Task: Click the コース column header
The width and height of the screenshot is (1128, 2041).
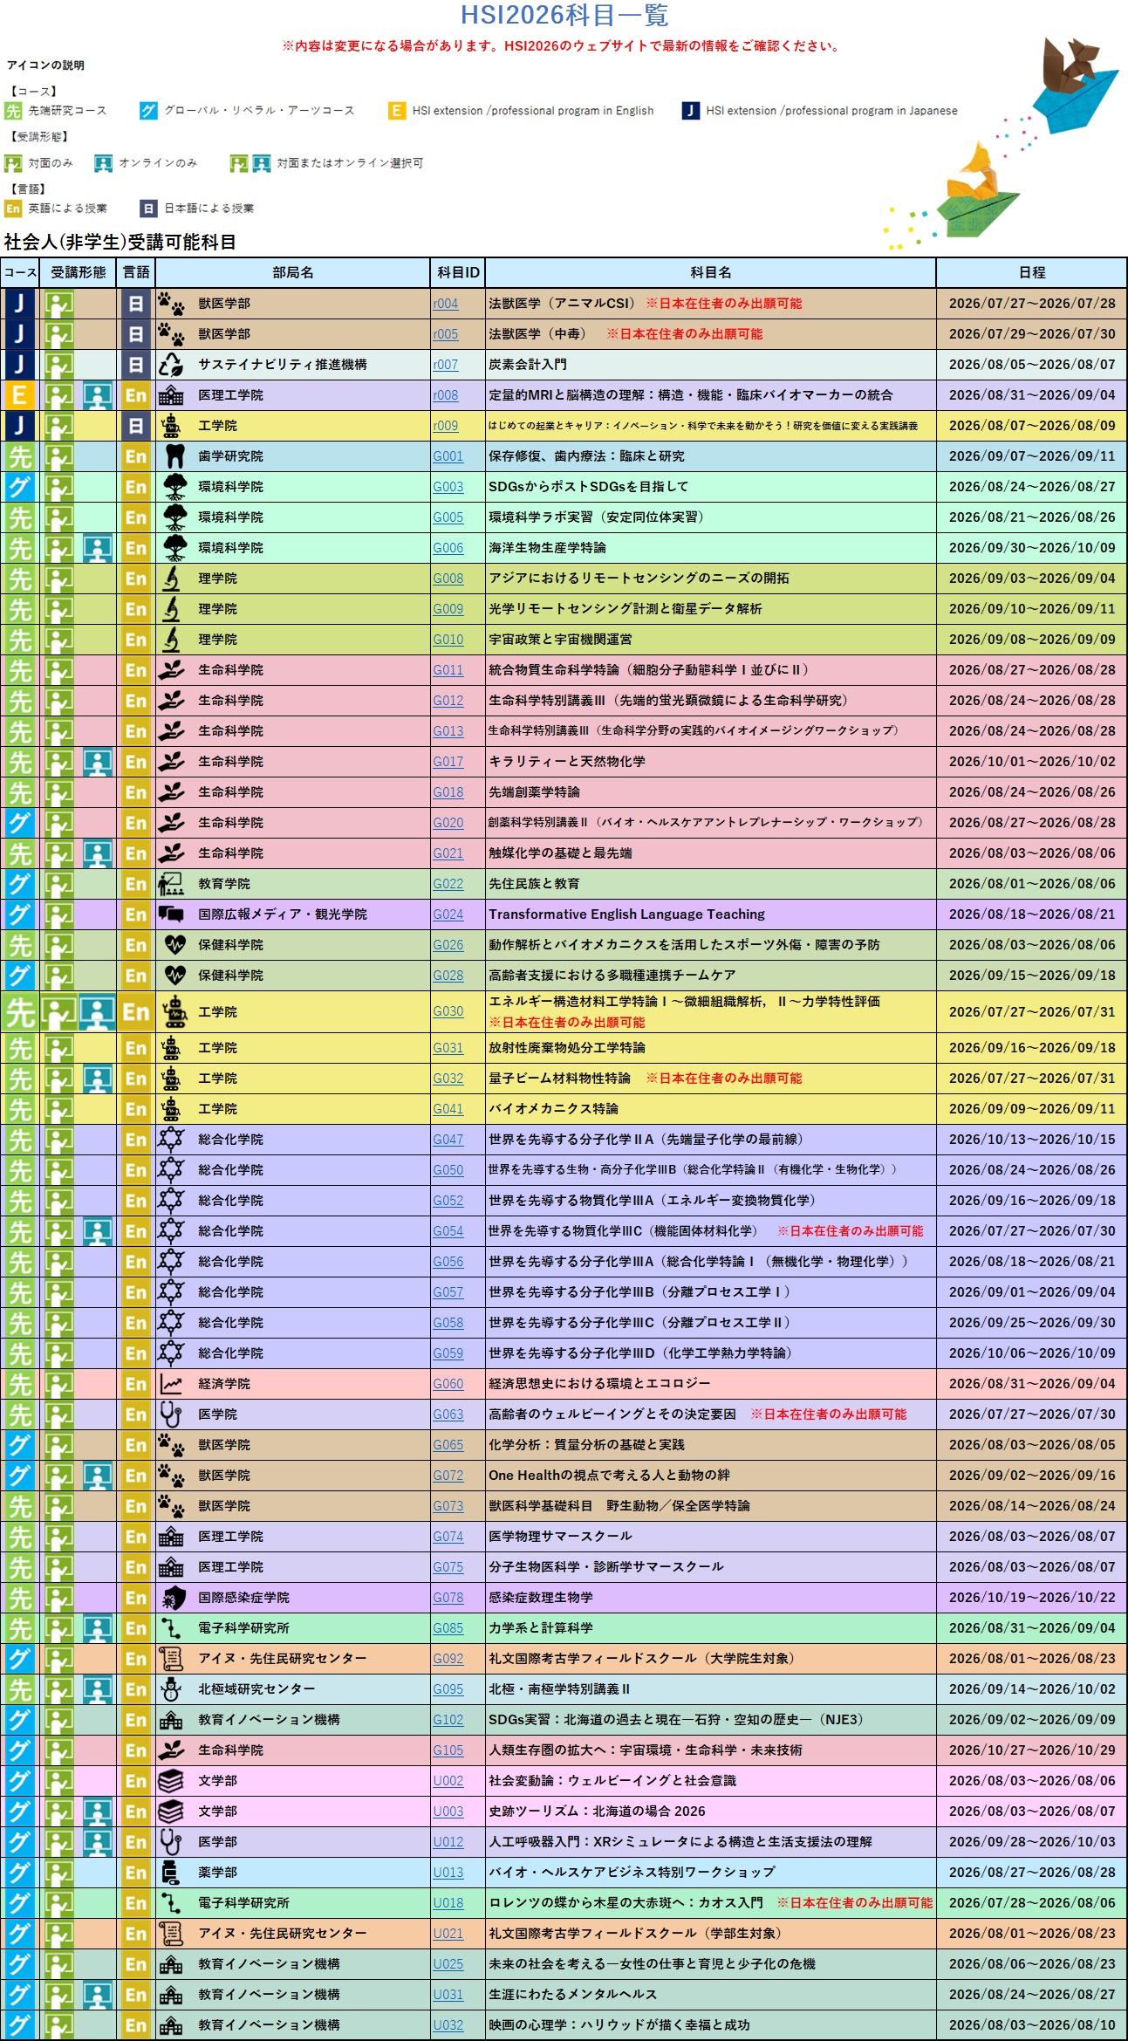Action: click(x=20, y=272)
